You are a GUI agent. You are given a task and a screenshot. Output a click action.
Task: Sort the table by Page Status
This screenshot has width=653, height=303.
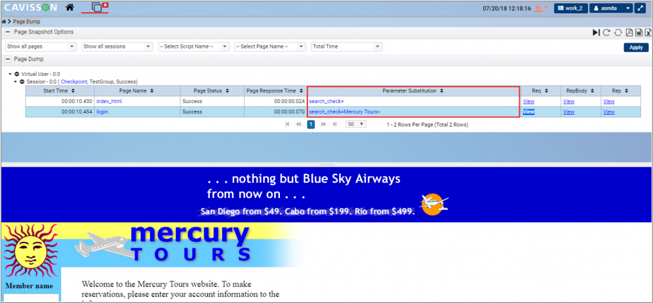[x=212, y=90]
